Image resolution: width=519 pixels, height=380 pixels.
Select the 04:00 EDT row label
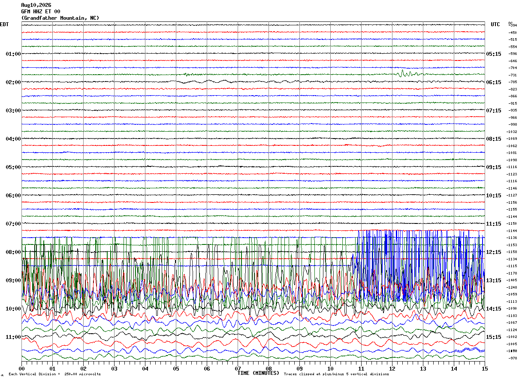pos(13,139)
